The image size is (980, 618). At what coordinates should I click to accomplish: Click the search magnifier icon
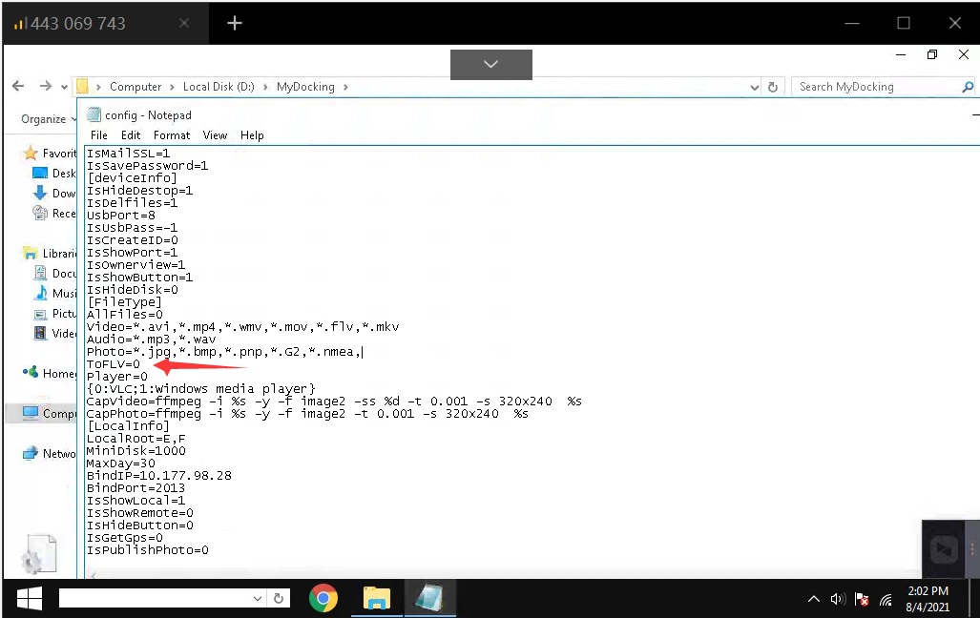click(x=968, y=87)
